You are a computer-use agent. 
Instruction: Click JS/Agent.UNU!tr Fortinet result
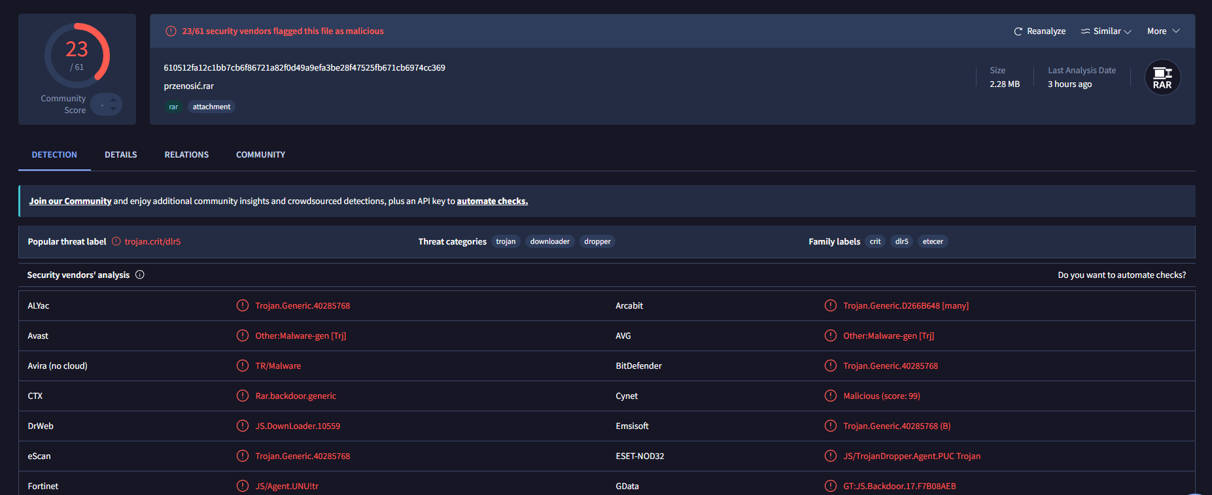point(286,486)
